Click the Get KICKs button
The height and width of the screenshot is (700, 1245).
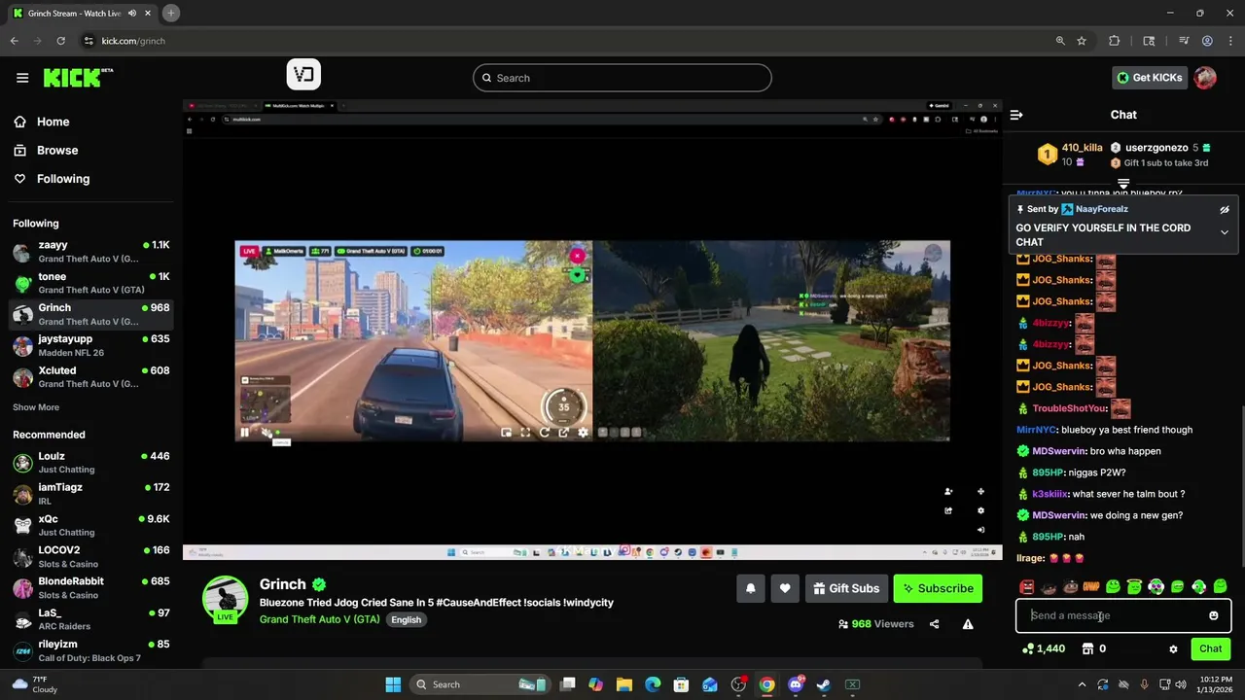1150,78
